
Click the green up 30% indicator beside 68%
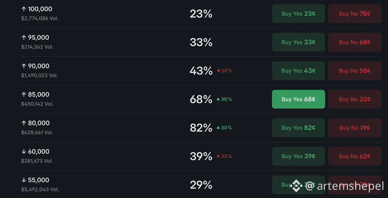pyautogui.click(x=224, y=99)
